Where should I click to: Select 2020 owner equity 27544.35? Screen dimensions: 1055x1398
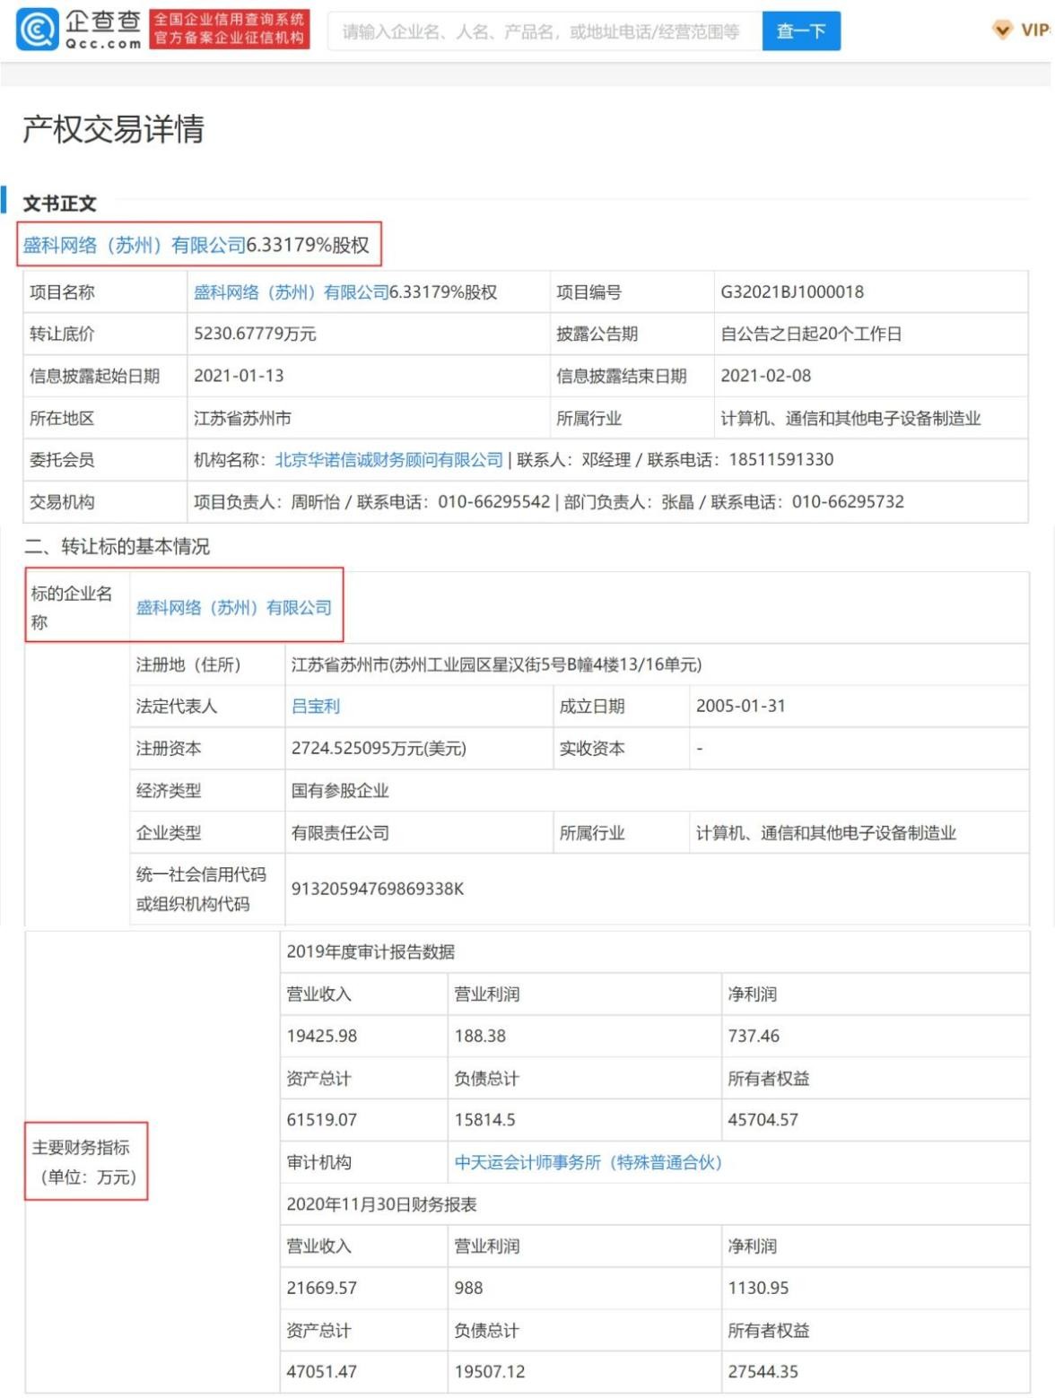tap(763, 1372)
